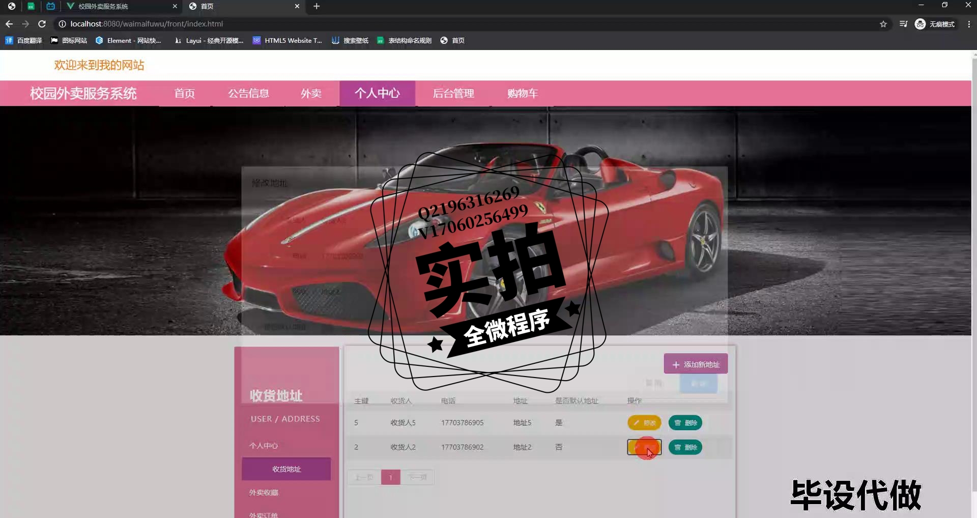Open 首页 in the pink navigation bar
The height and width of the screenshot is (518, 977).
tap(184, 93)
